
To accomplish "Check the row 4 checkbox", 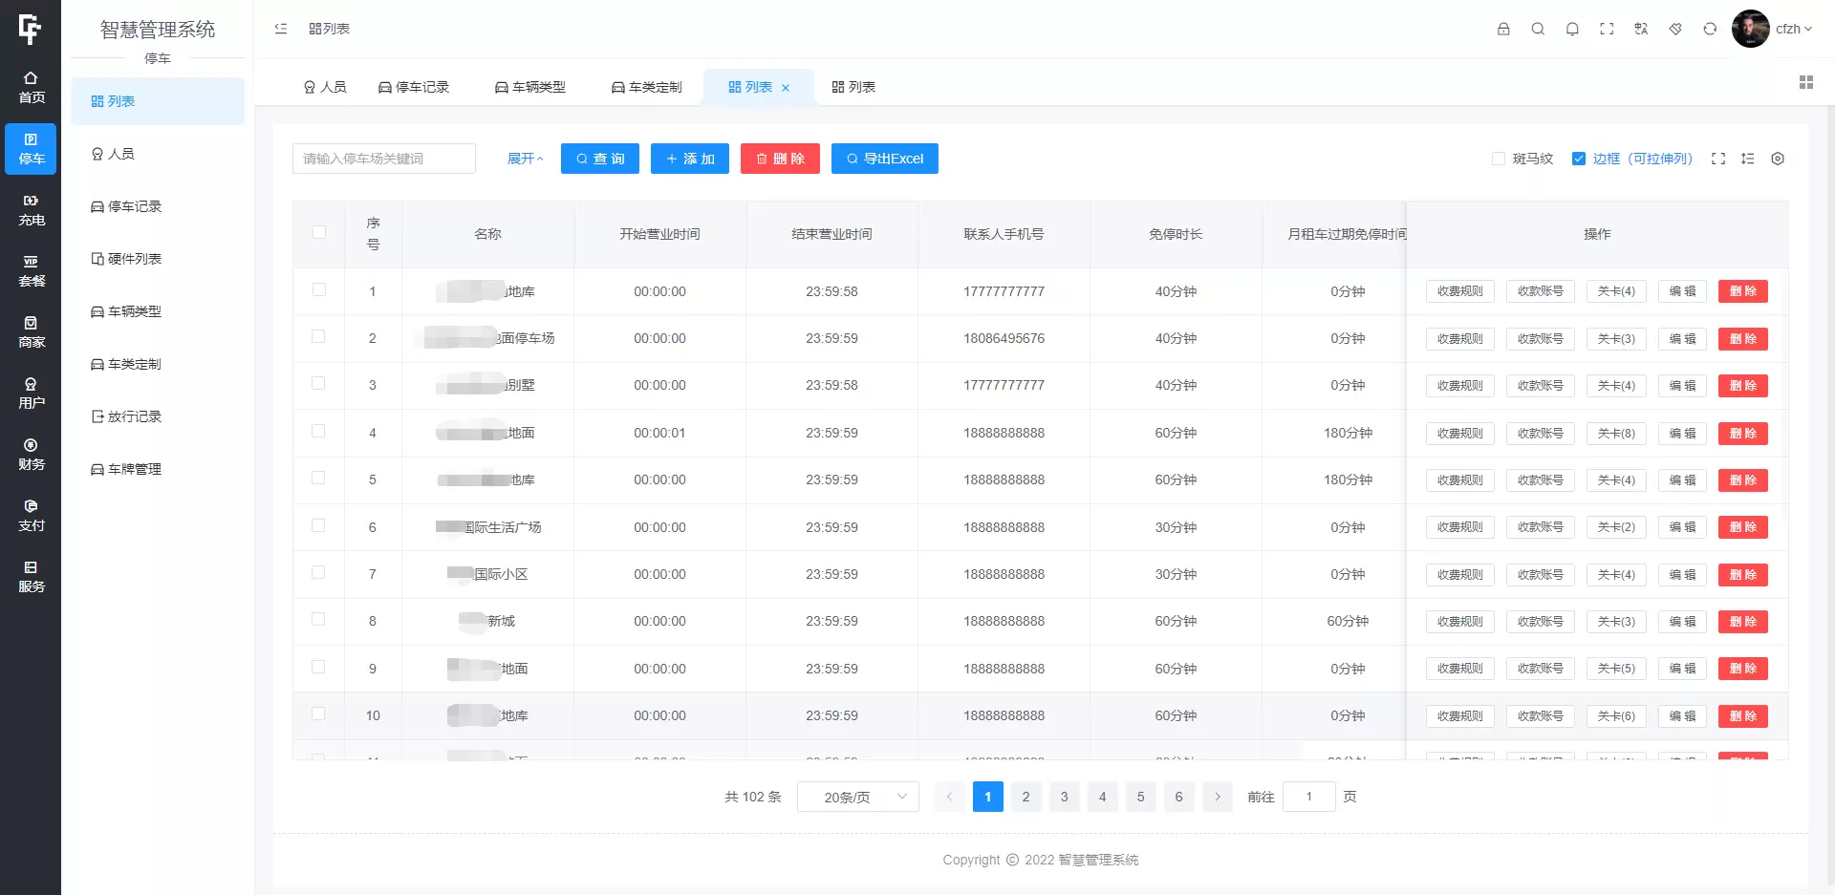I will click(319, 431).
